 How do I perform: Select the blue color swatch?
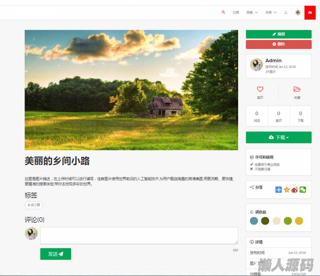[x=254, y=221]
